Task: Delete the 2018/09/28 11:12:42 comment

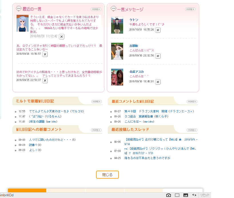Action: click(x=61, y=36)
